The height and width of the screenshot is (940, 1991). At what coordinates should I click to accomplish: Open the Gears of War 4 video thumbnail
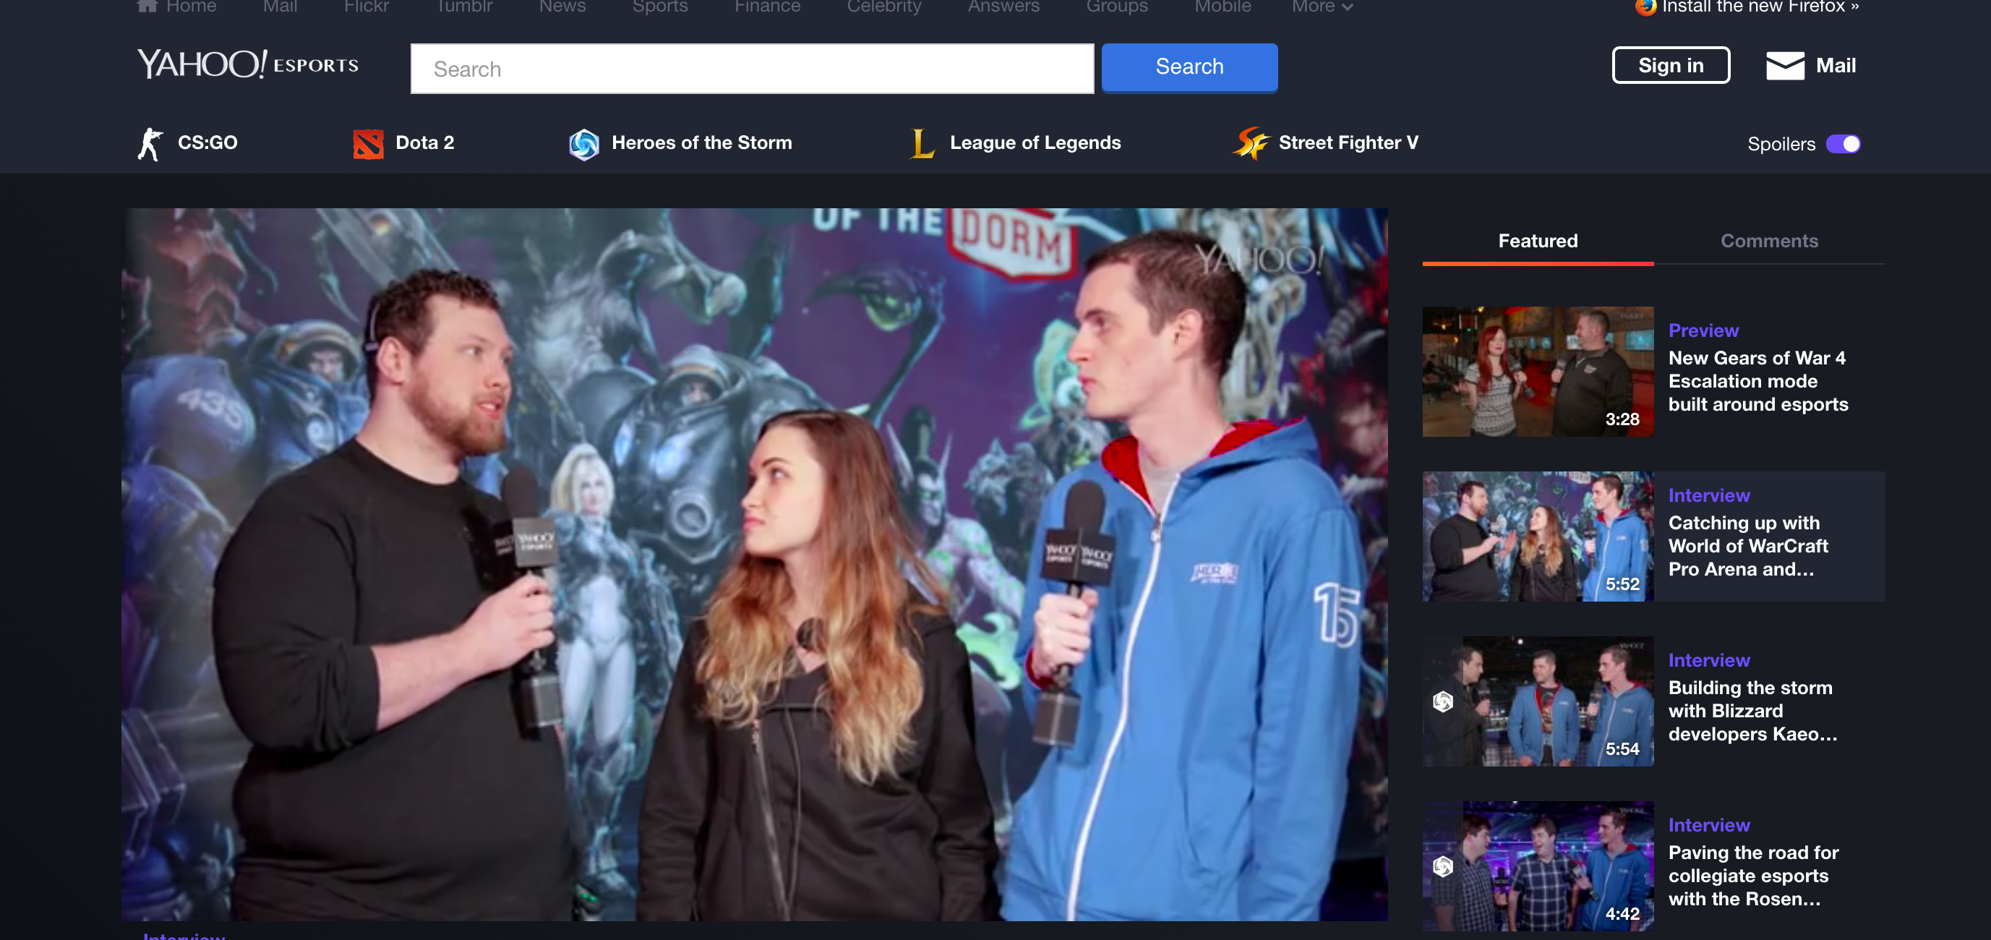point(1537,372)
